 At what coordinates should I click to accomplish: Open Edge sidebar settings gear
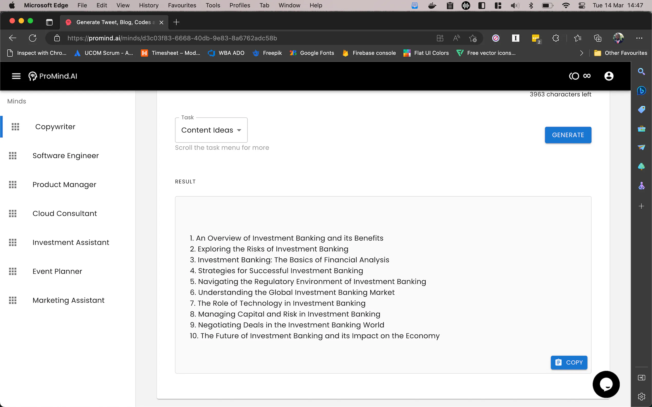point(641,396)
